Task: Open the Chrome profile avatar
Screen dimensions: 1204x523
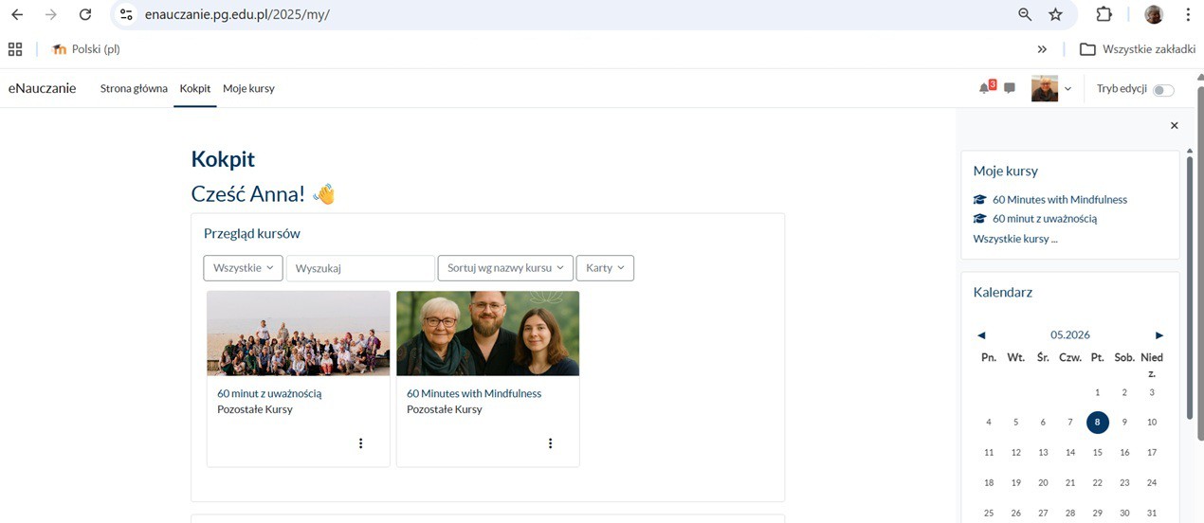Action: [1154, 14]
